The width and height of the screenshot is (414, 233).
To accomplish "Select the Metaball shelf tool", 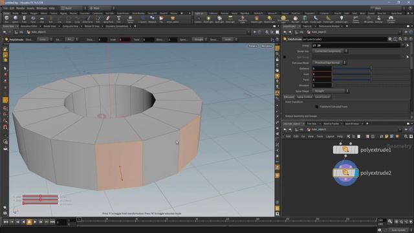I will 152,19.
